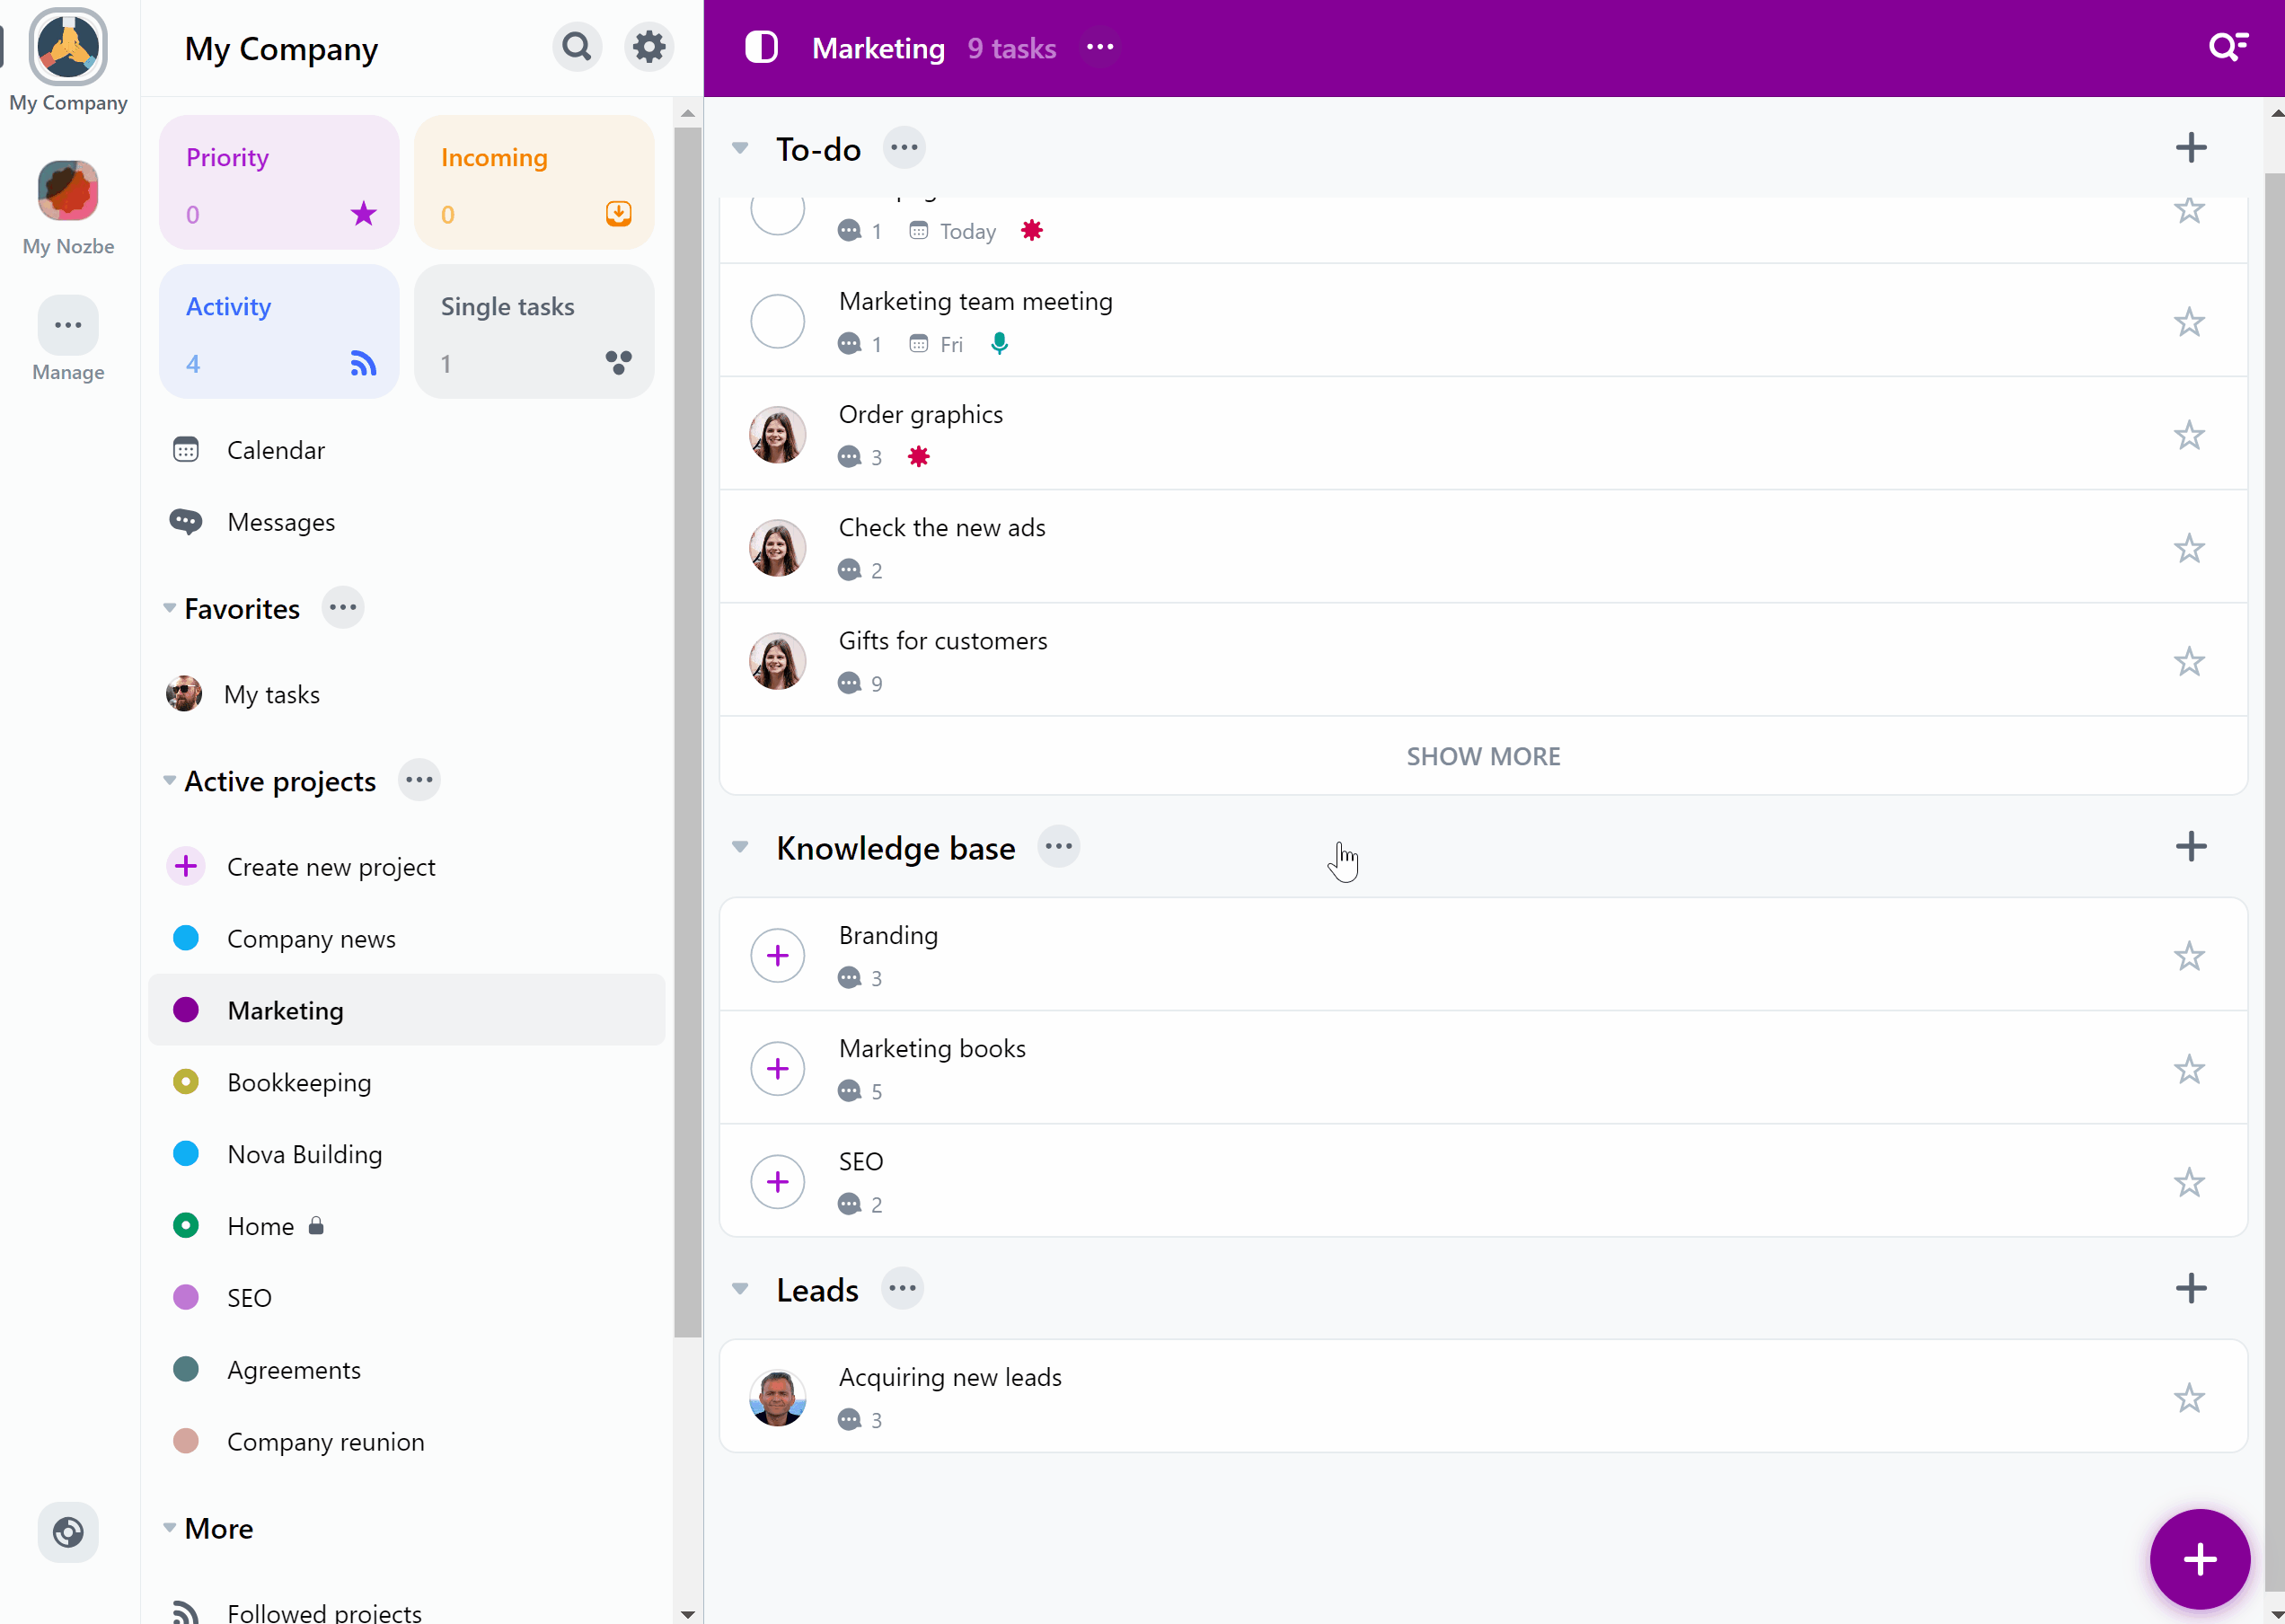Toggle the Marketing team meeting checkbox
Viewport: 2285px width, 1624px height.
779,322
